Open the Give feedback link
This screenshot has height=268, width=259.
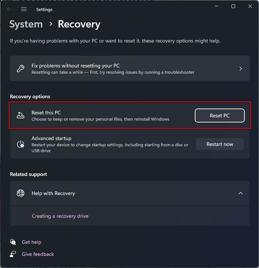(38, 254)
